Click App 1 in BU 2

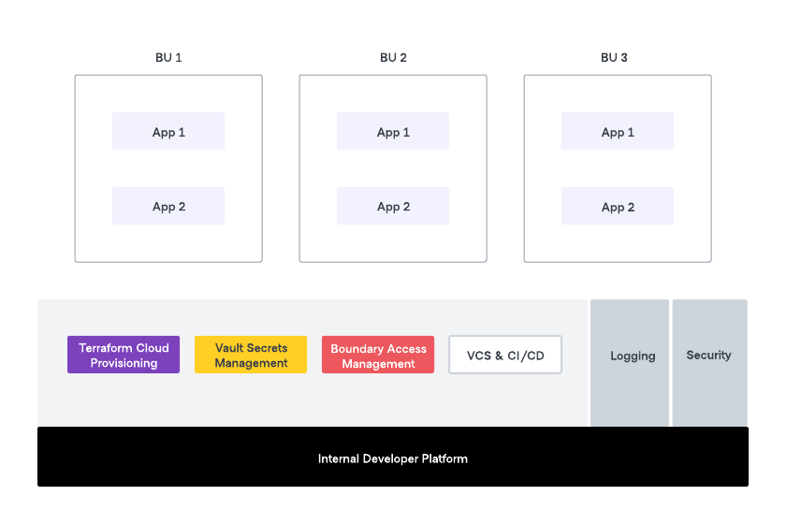pos(393,132)
